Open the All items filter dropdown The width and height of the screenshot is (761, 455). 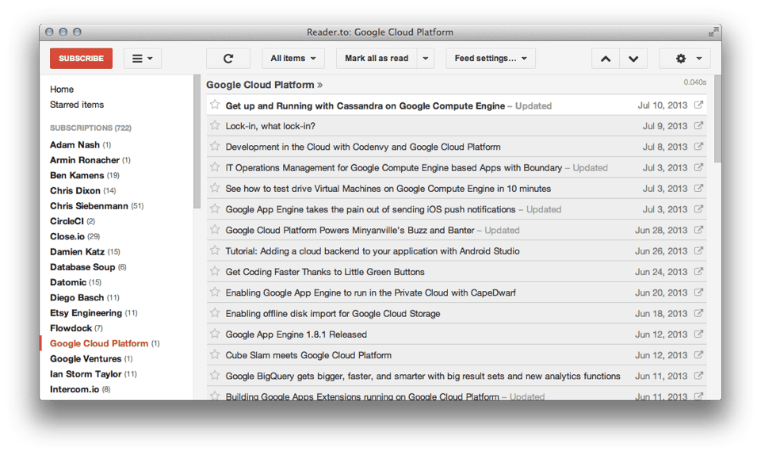[293, 58]
